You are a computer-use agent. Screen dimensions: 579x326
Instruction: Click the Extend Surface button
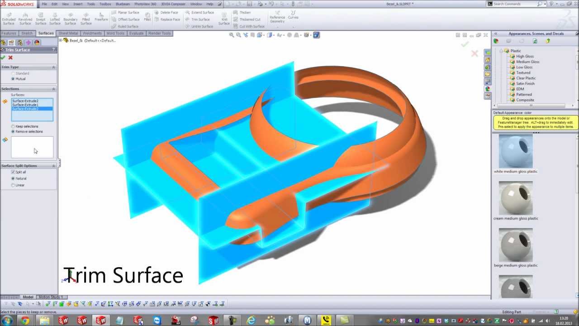(199, 13)
